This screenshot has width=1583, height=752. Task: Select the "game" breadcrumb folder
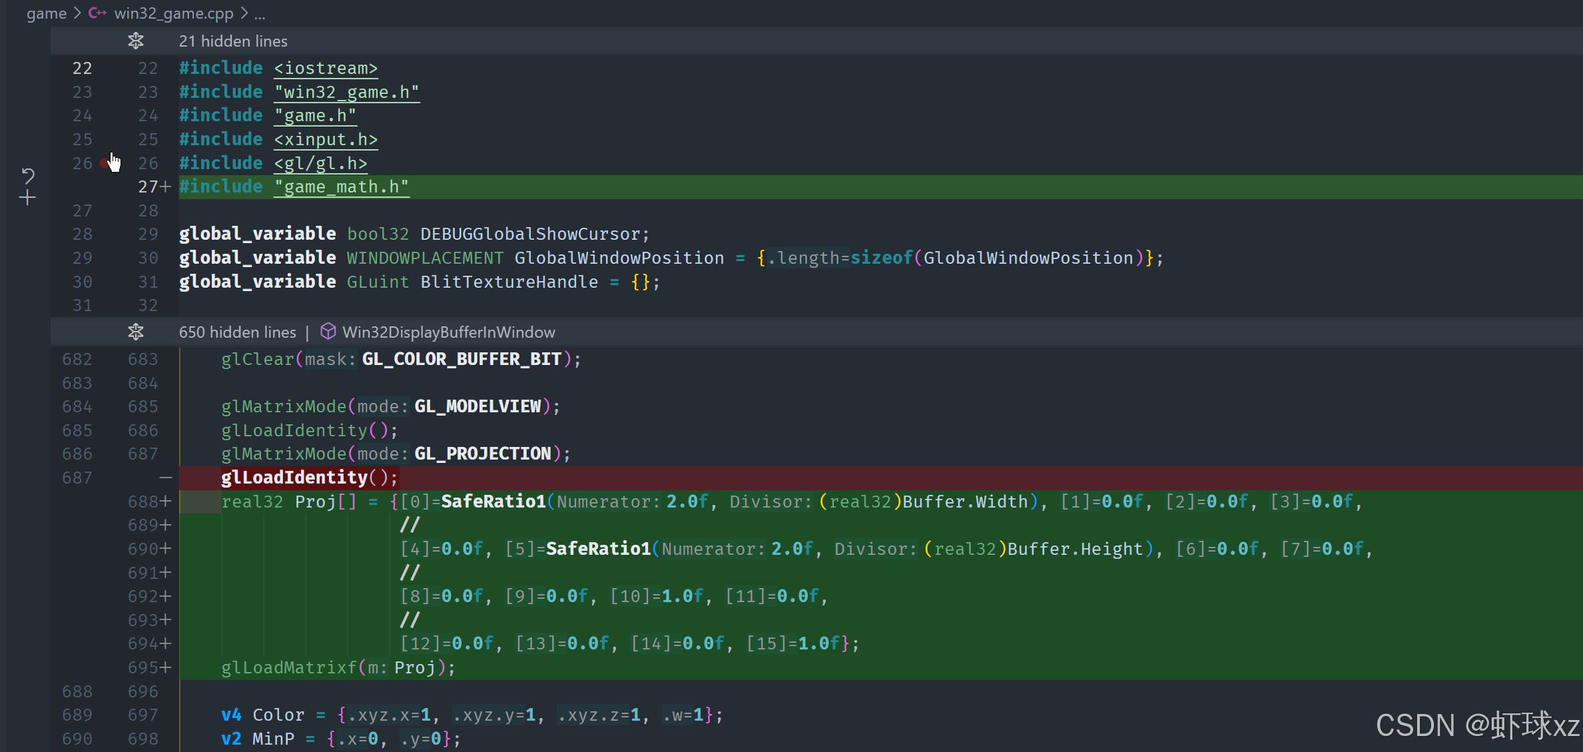click(x=46, y=13)
